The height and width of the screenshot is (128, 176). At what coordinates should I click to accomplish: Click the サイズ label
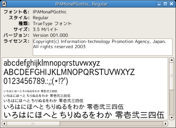pos(22,30)
